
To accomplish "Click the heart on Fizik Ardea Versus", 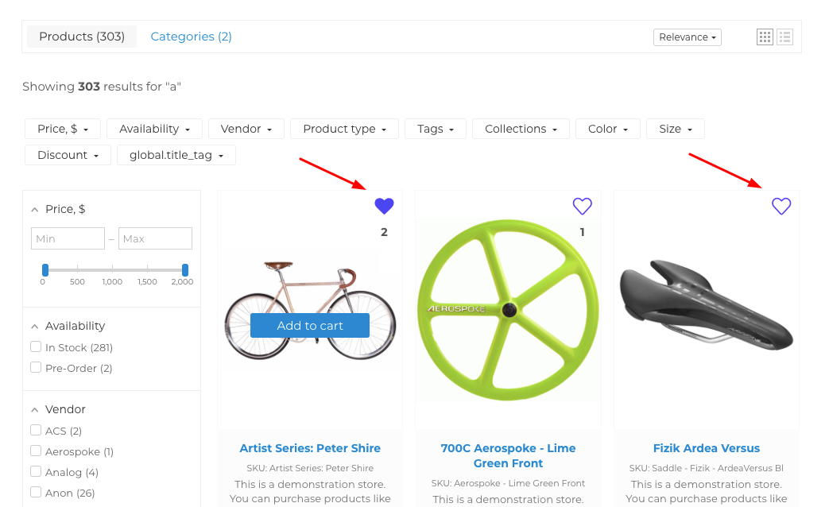I will click(781, 206).
